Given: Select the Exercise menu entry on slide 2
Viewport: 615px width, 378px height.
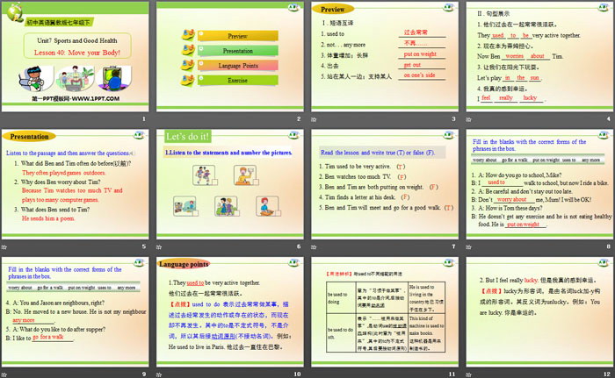Looking at the screenshot, I should [237, 80].
